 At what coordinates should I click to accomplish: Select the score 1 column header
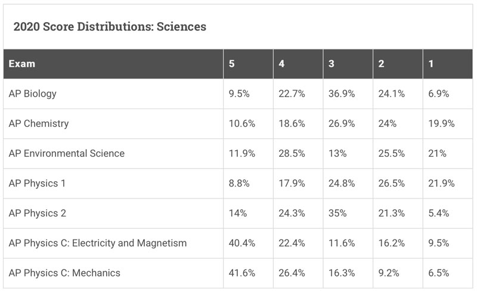pyautogui.click(x=448, y=64)
